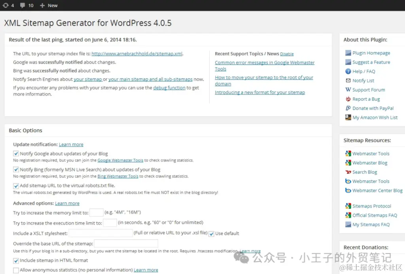Click the Report a Bug icon
405x274 pixels.
click(348, 99)
